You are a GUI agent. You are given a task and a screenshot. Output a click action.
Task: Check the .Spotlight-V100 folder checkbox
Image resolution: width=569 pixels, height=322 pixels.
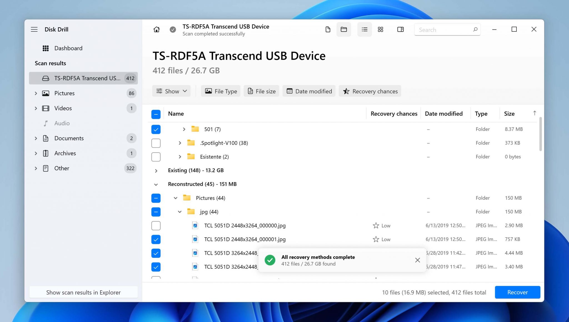[156, 143]
